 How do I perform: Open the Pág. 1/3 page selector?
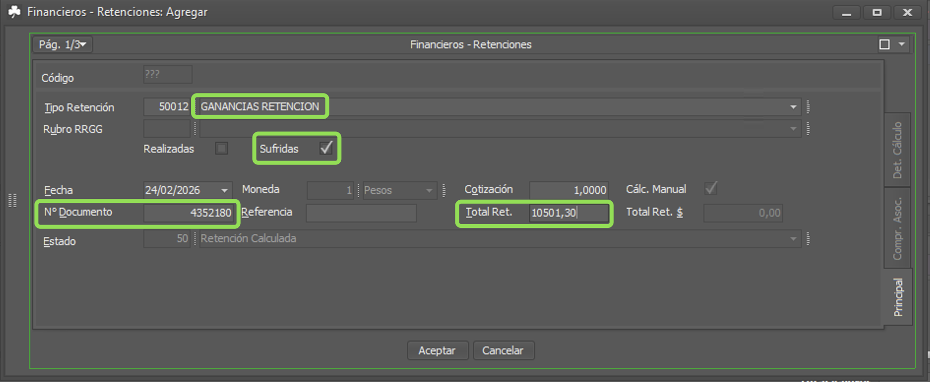pyautogui.click(x=63, y=45)
